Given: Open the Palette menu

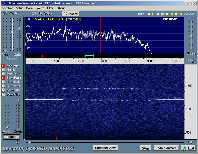Looking at the screenshot, I should pyautogui.click(x=40, y=8).
